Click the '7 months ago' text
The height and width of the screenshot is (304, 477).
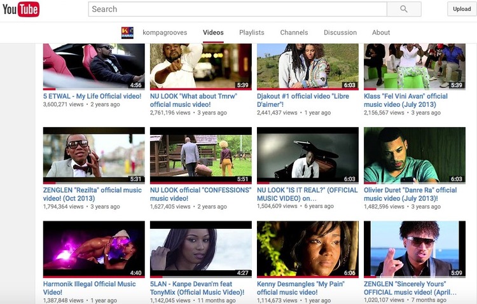(x=429, y=300)
